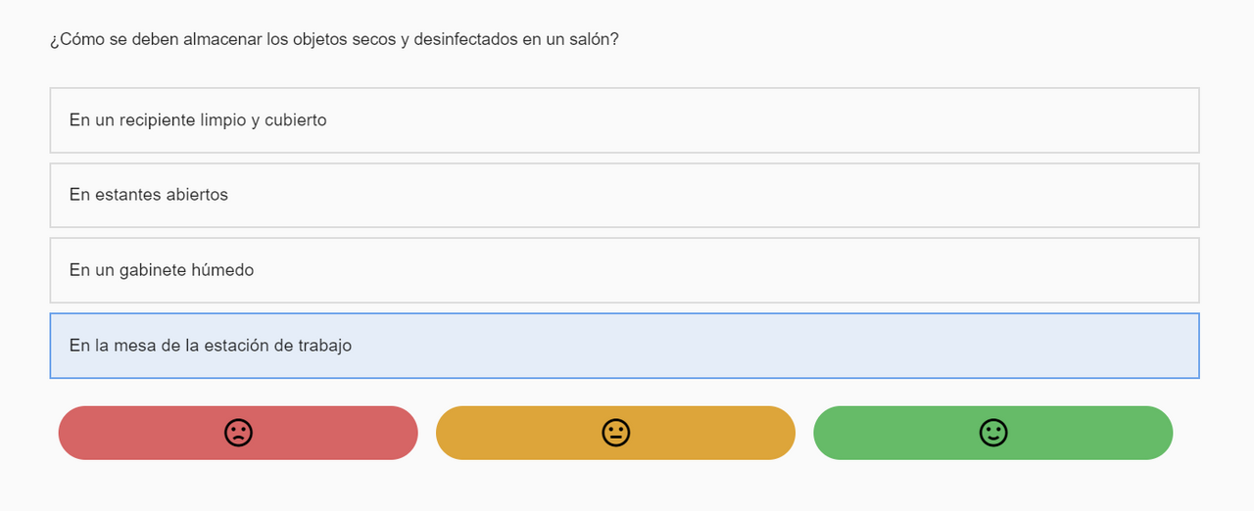Viewport: 1254px width, 511px height.
Task: Click the highlighted blue answer box
Action: (x=624, y=346)
